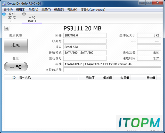Open the 语言(L)(Language) menu
165x133 pixels.
point(93,10)
